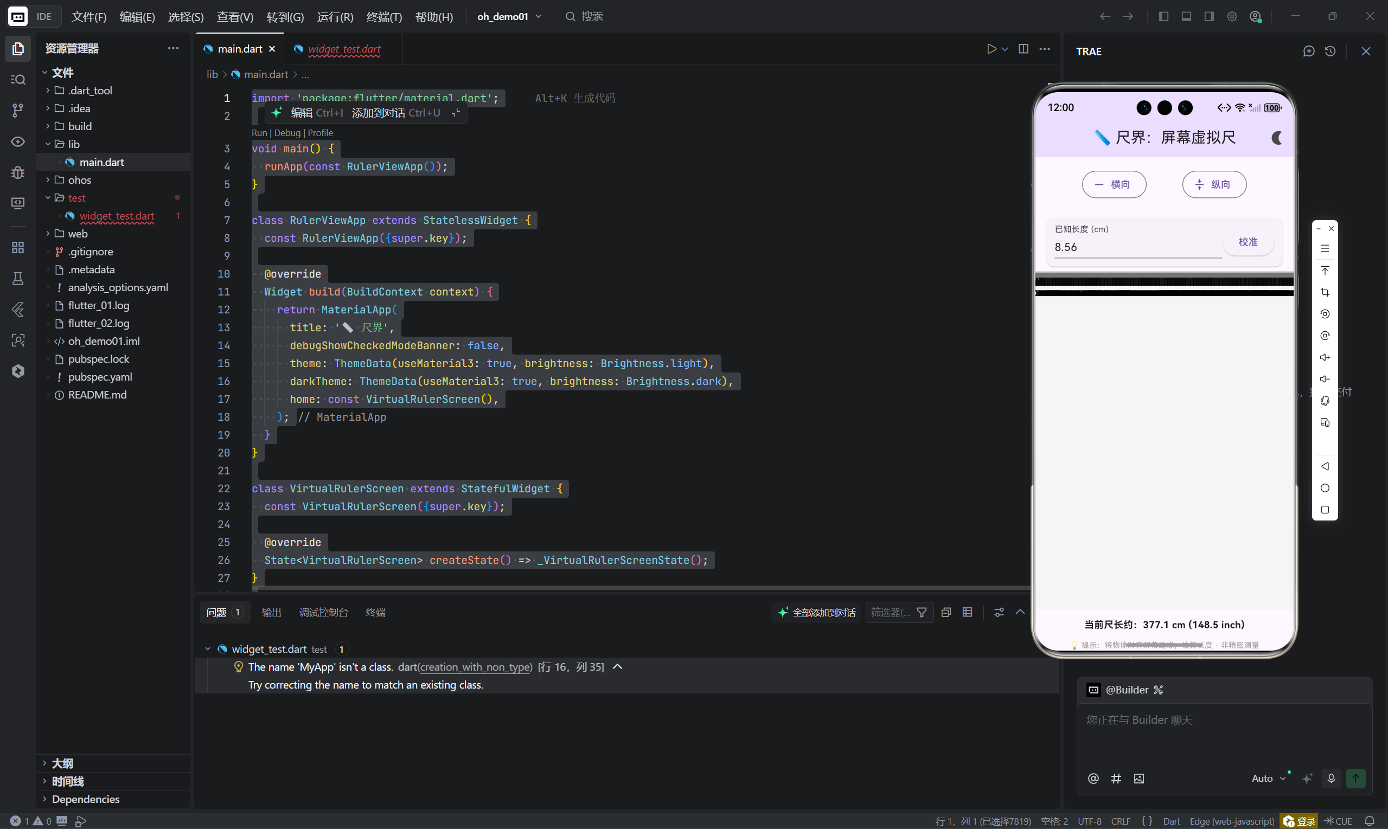Open the Source Control view
Screen dimensions: 1388x829
(18, 111)
